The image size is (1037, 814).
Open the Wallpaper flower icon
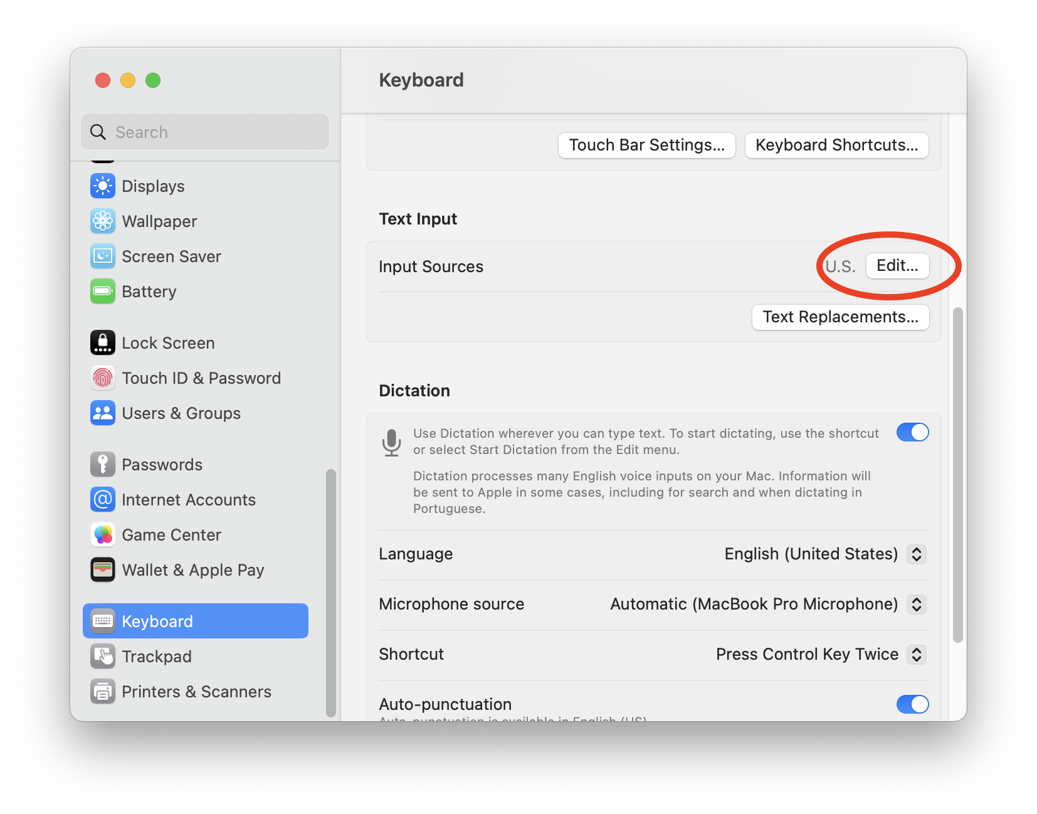click(103, 221)
